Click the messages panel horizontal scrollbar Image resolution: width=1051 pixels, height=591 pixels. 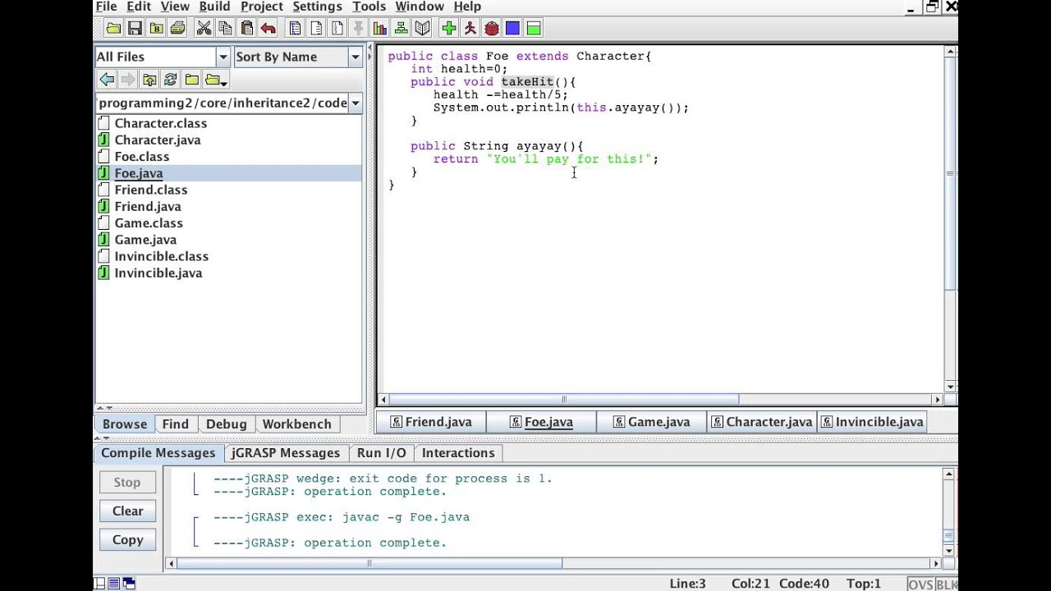(x=370, y=564)
